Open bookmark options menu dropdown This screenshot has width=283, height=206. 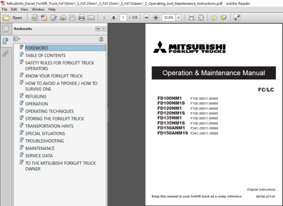[17, 39]
